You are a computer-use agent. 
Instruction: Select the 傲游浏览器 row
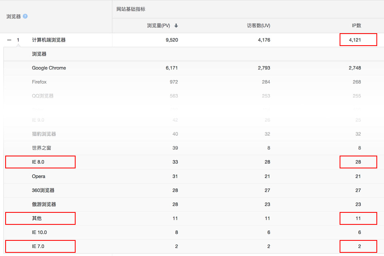click(x=44, y=204)
